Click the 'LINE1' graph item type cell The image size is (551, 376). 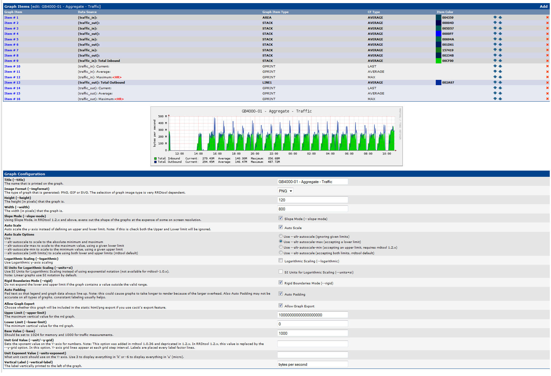pyautogui.click(x=267, y=82)
